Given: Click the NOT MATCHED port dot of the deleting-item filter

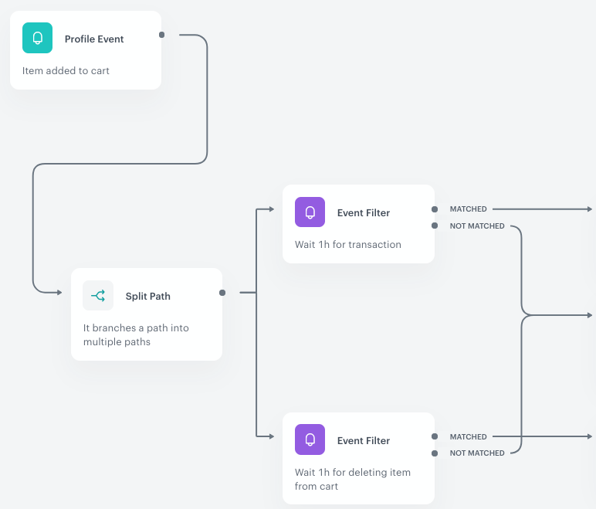Looking at the screenshot, I should pyautogui.click(x=435, y=453).
